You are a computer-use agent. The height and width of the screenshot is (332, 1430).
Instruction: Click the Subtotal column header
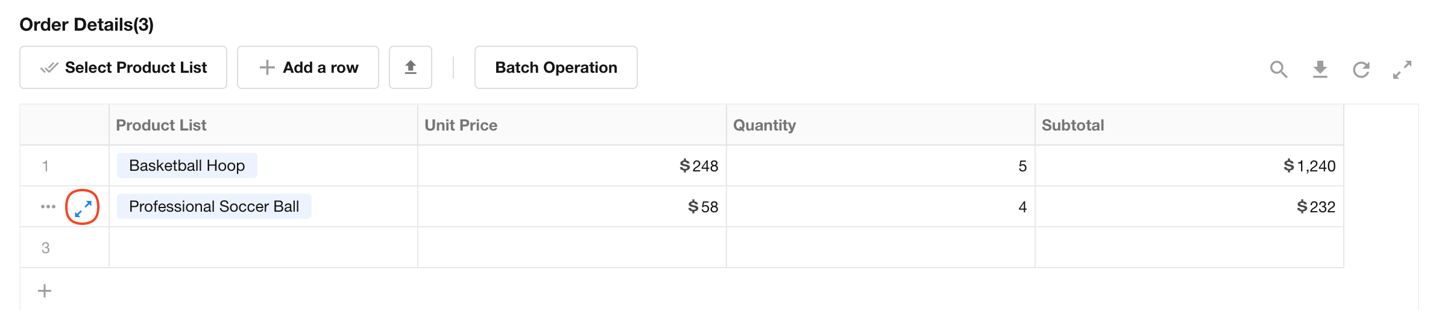point(1073,125)
